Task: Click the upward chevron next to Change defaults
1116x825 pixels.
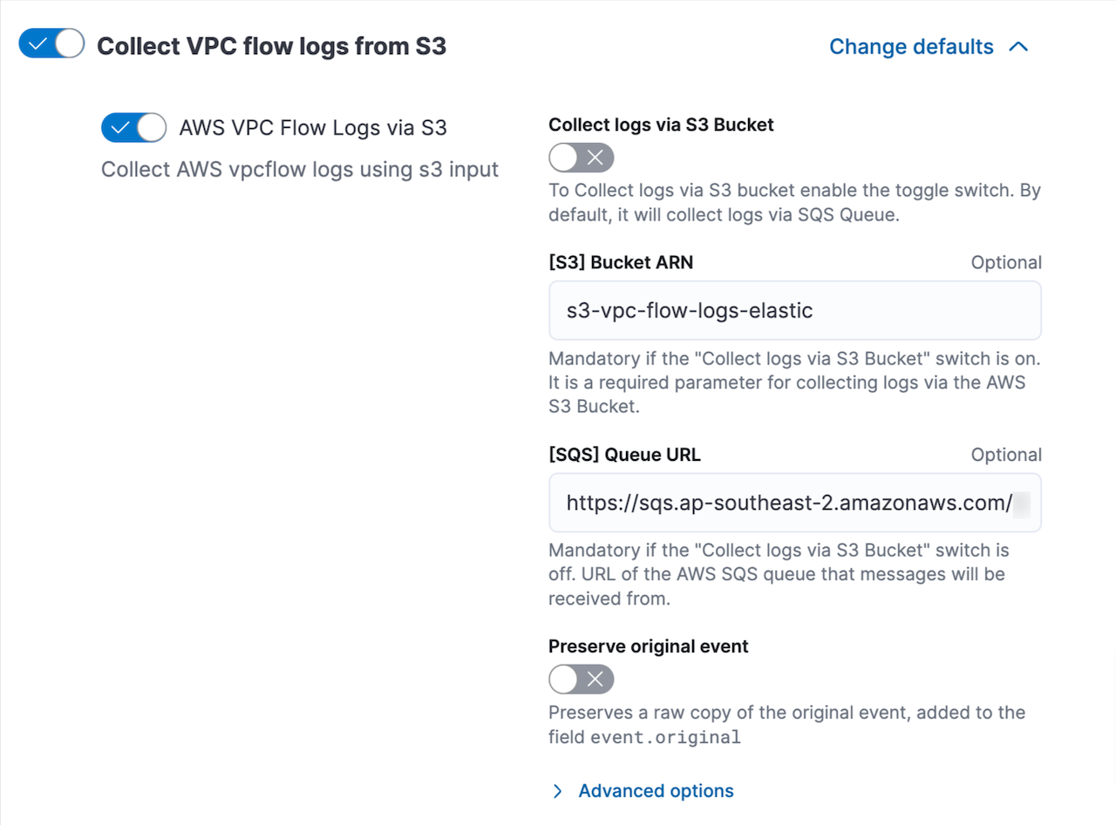Action: click(x=1018, y=46)
